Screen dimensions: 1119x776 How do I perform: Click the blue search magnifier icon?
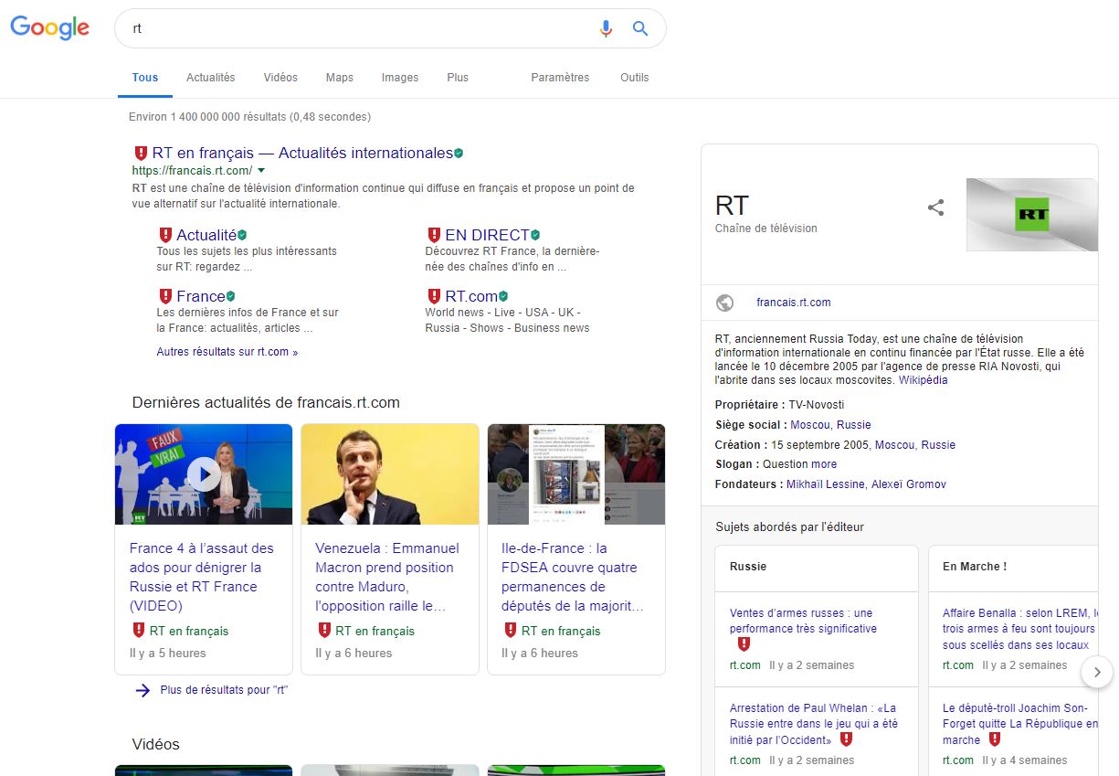click(x=640, y=28)
